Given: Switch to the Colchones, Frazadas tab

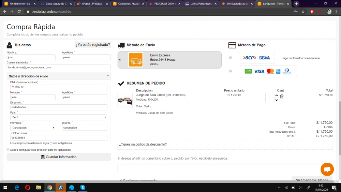Looking at the screenshot, I should coord(129,4).
